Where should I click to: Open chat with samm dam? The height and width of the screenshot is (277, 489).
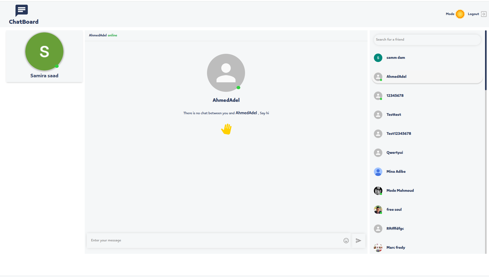point(396,58)
